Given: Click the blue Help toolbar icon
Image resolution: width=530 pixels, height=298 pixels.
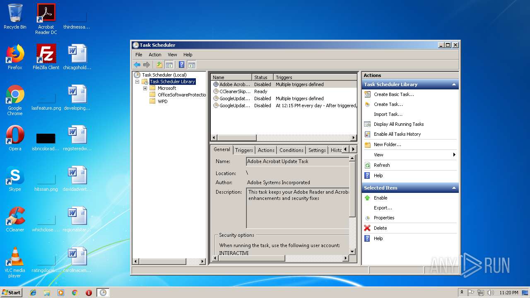Looking at the screenshot, I should point(181,65).
